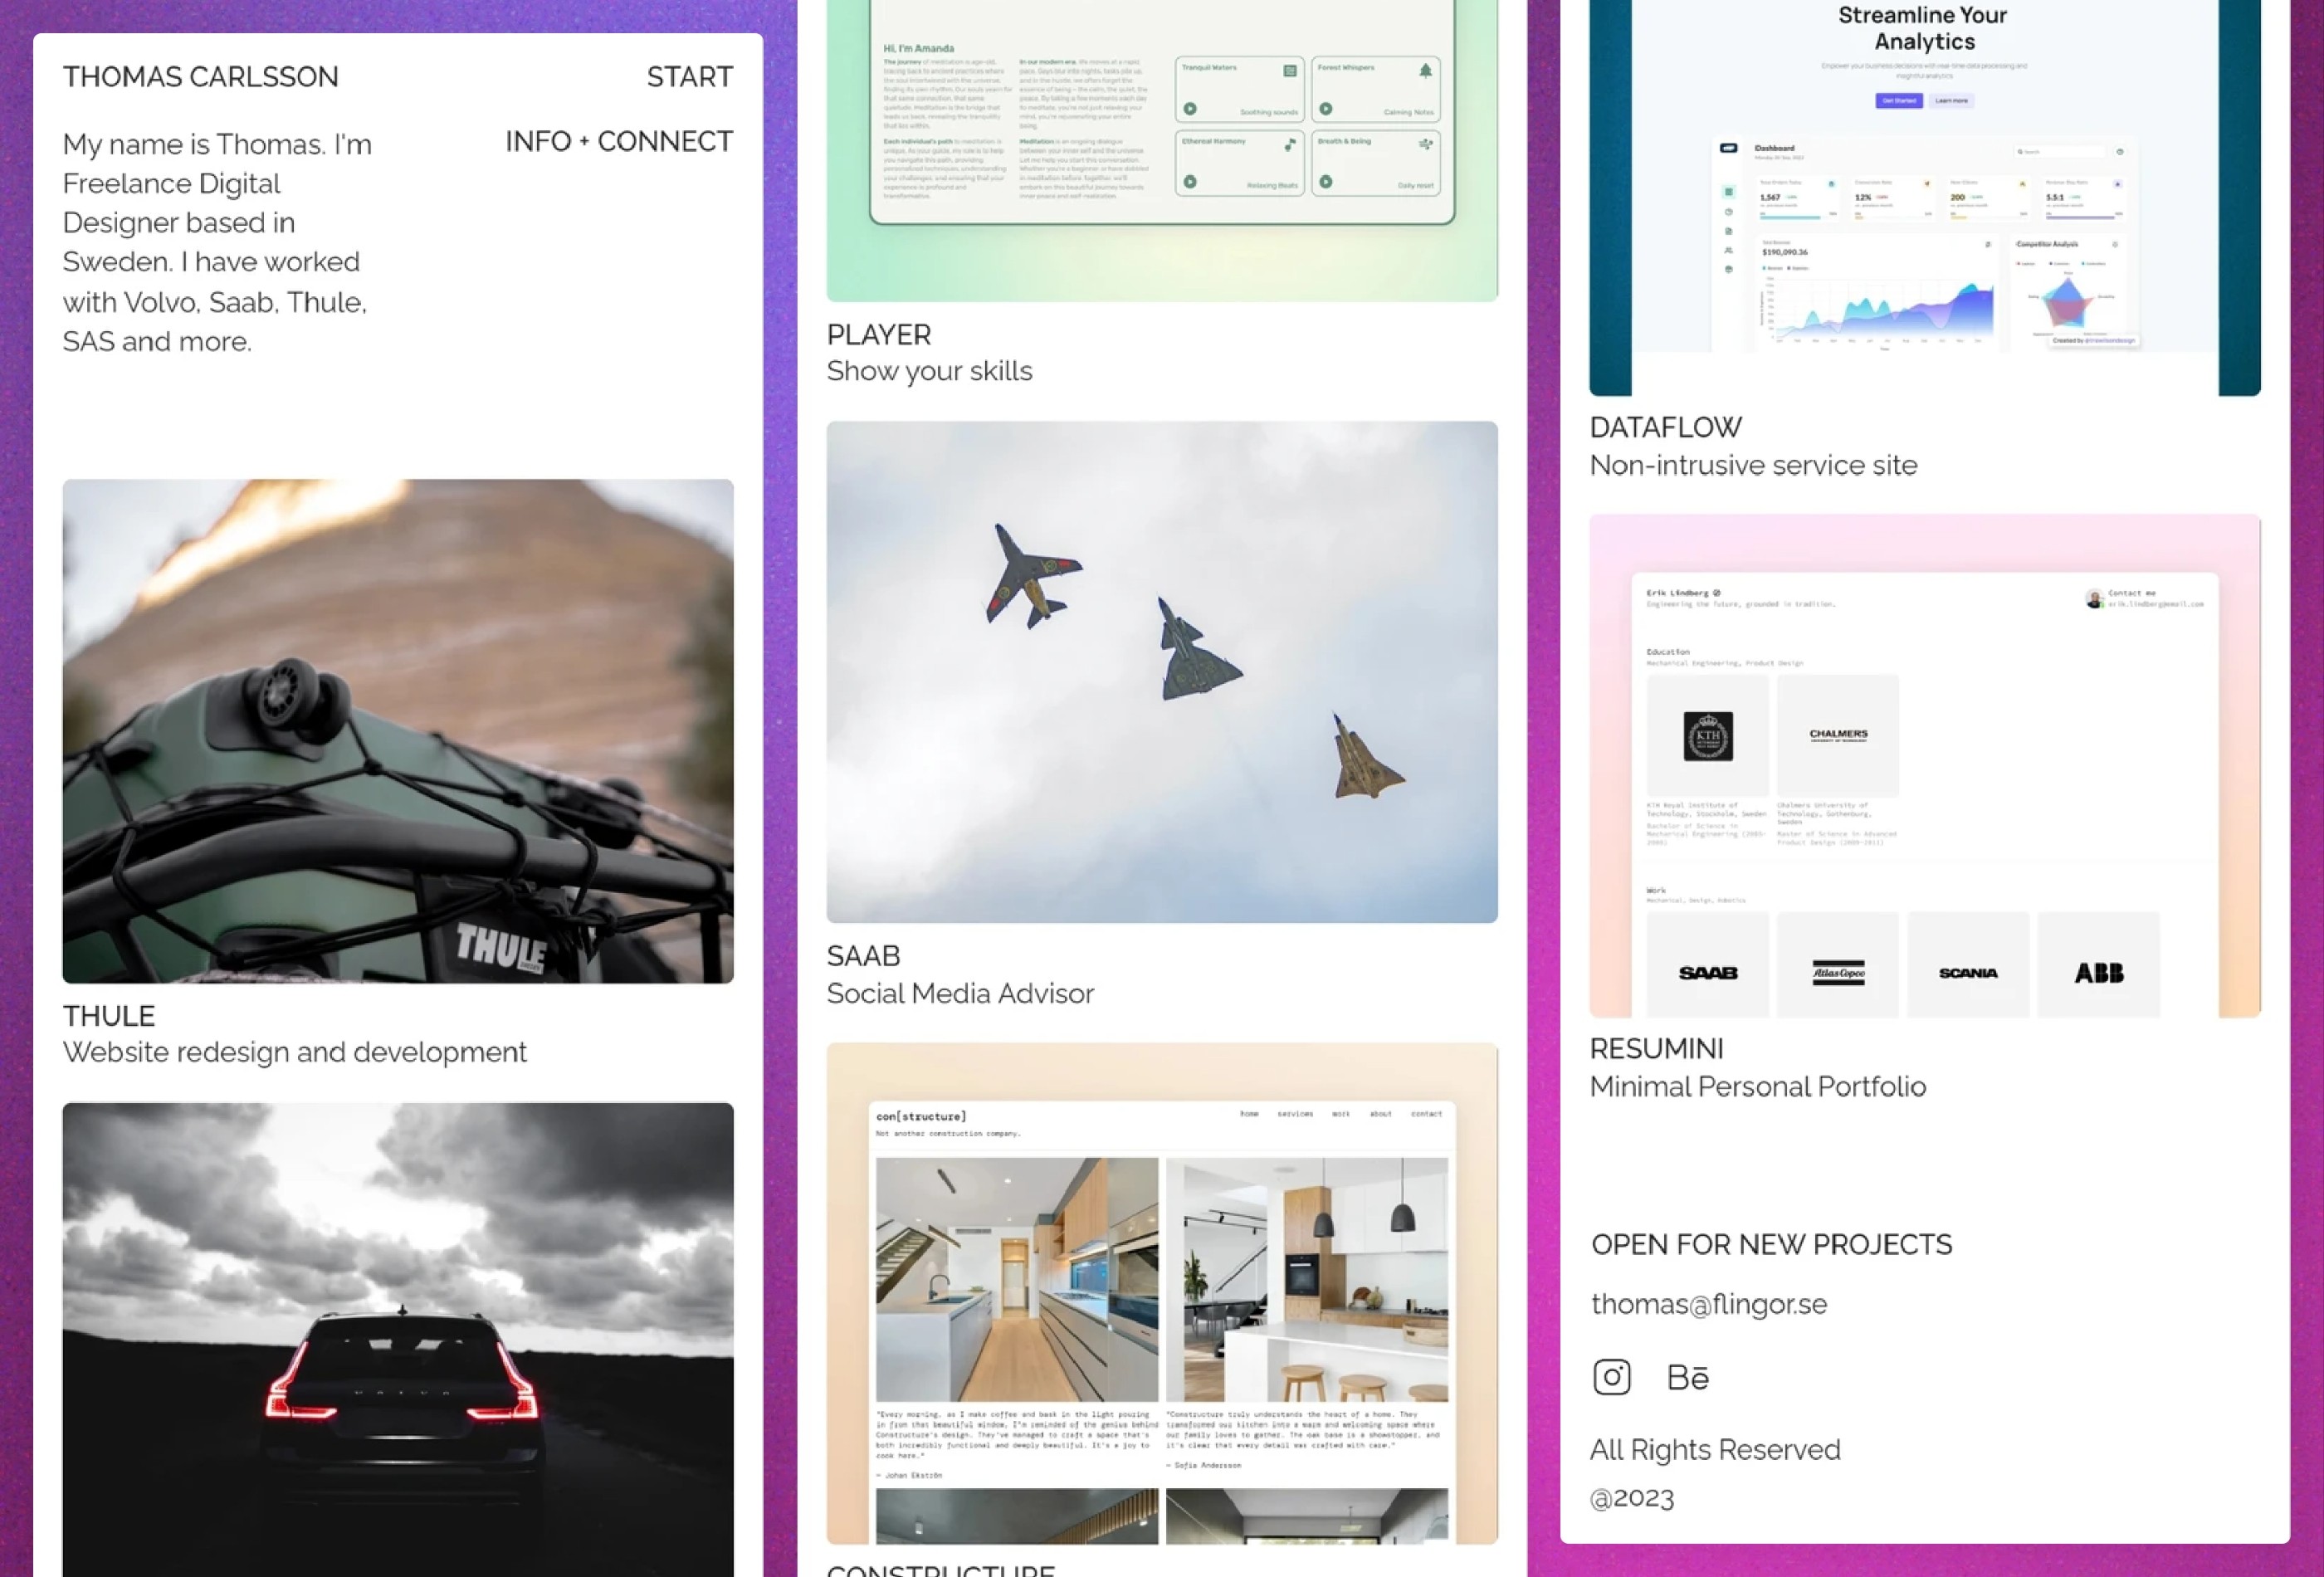Open the PLAYER project title
Image resolution: width=2324 pixels, height=1577 pixels.
click(879, 335)
